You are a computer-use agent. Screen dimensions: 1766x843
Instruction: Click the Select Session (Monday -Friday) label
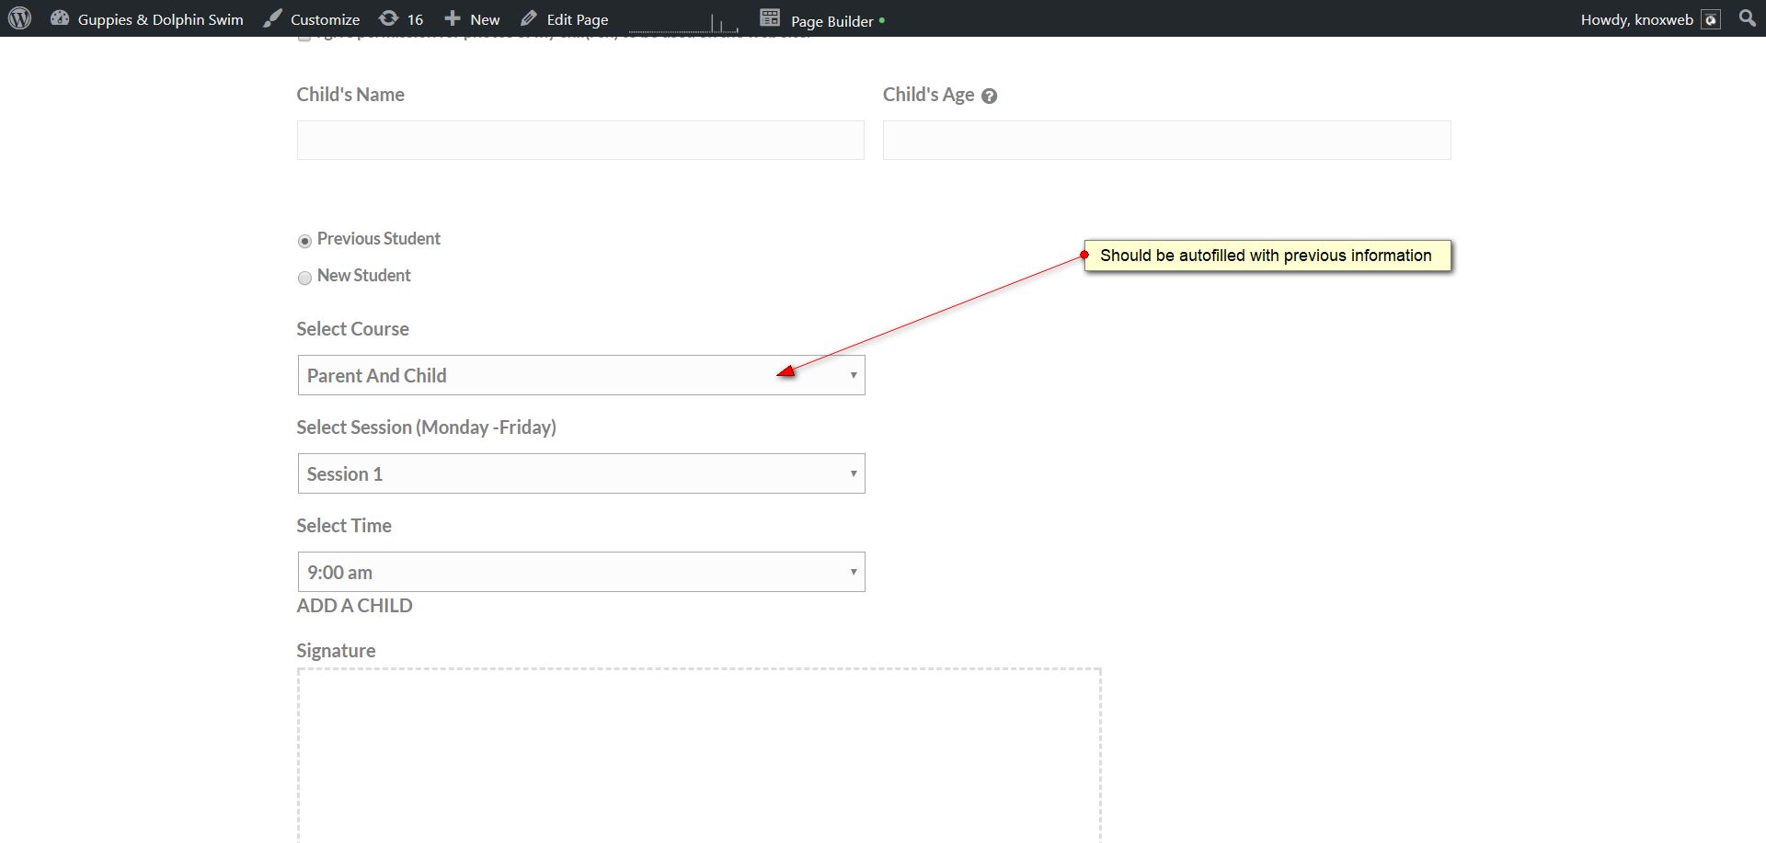[x=426, y=427]
